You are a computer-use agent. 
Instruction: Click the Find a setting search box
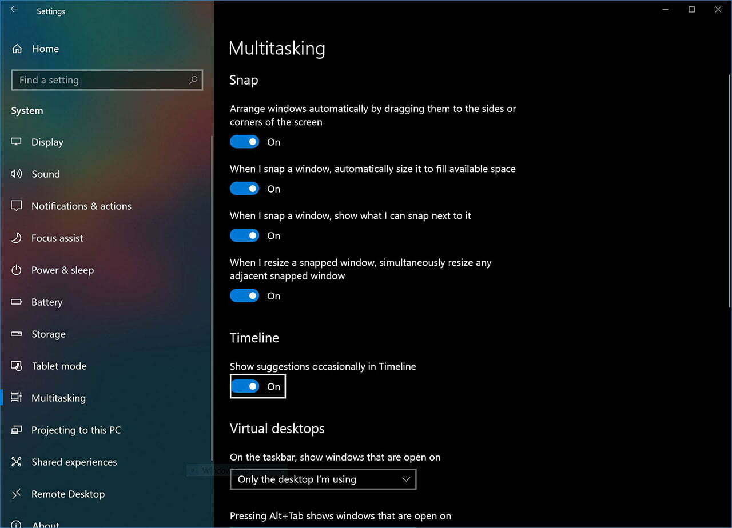(107, 80)
